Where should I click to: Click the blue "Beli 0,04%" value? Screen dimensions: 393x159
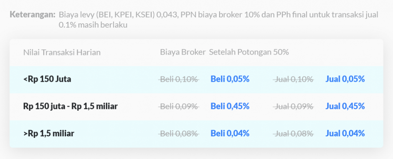coord(230,134)
